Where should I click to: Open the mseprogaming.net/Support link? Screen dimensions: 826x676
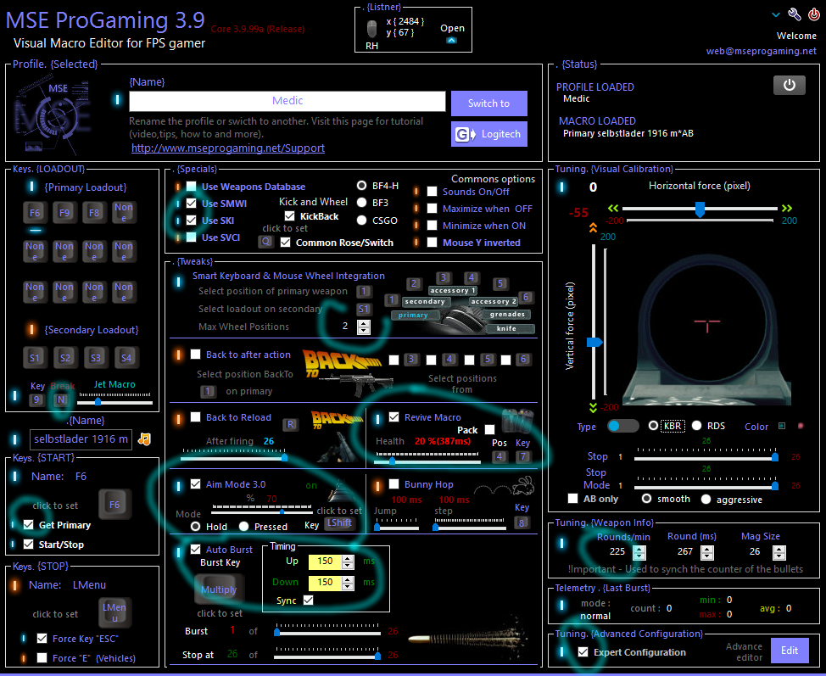click(228, 148)
